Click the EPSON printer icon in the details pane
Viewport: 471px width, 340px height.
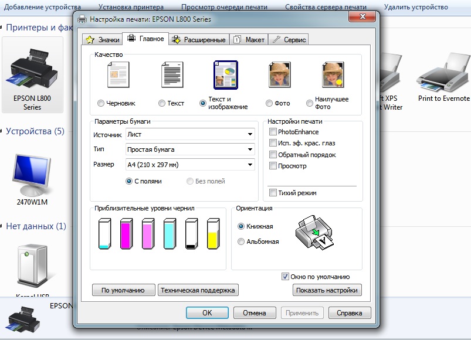coord(23,319)
